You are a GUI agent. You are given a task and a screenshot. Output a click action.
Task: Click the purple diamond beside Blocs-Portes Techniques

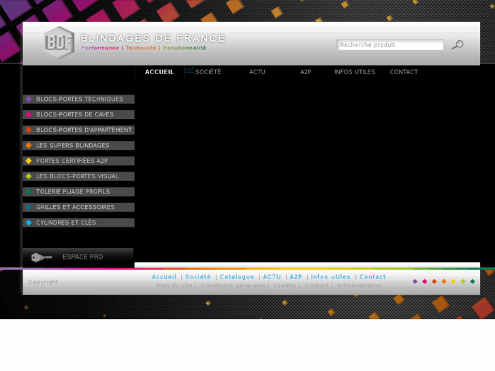tap(29, 99)
